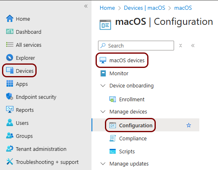Click the Compliance scroll icon
This screenshot has width=218, height=170.
113,138
